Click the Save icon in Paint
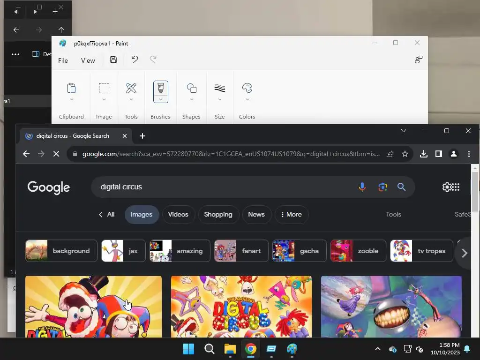Screen dimensions: 480x360 point(113,60)
